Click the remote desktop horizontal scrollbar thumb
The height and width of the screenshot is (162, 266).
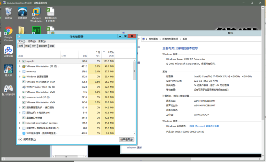point(98,159)
